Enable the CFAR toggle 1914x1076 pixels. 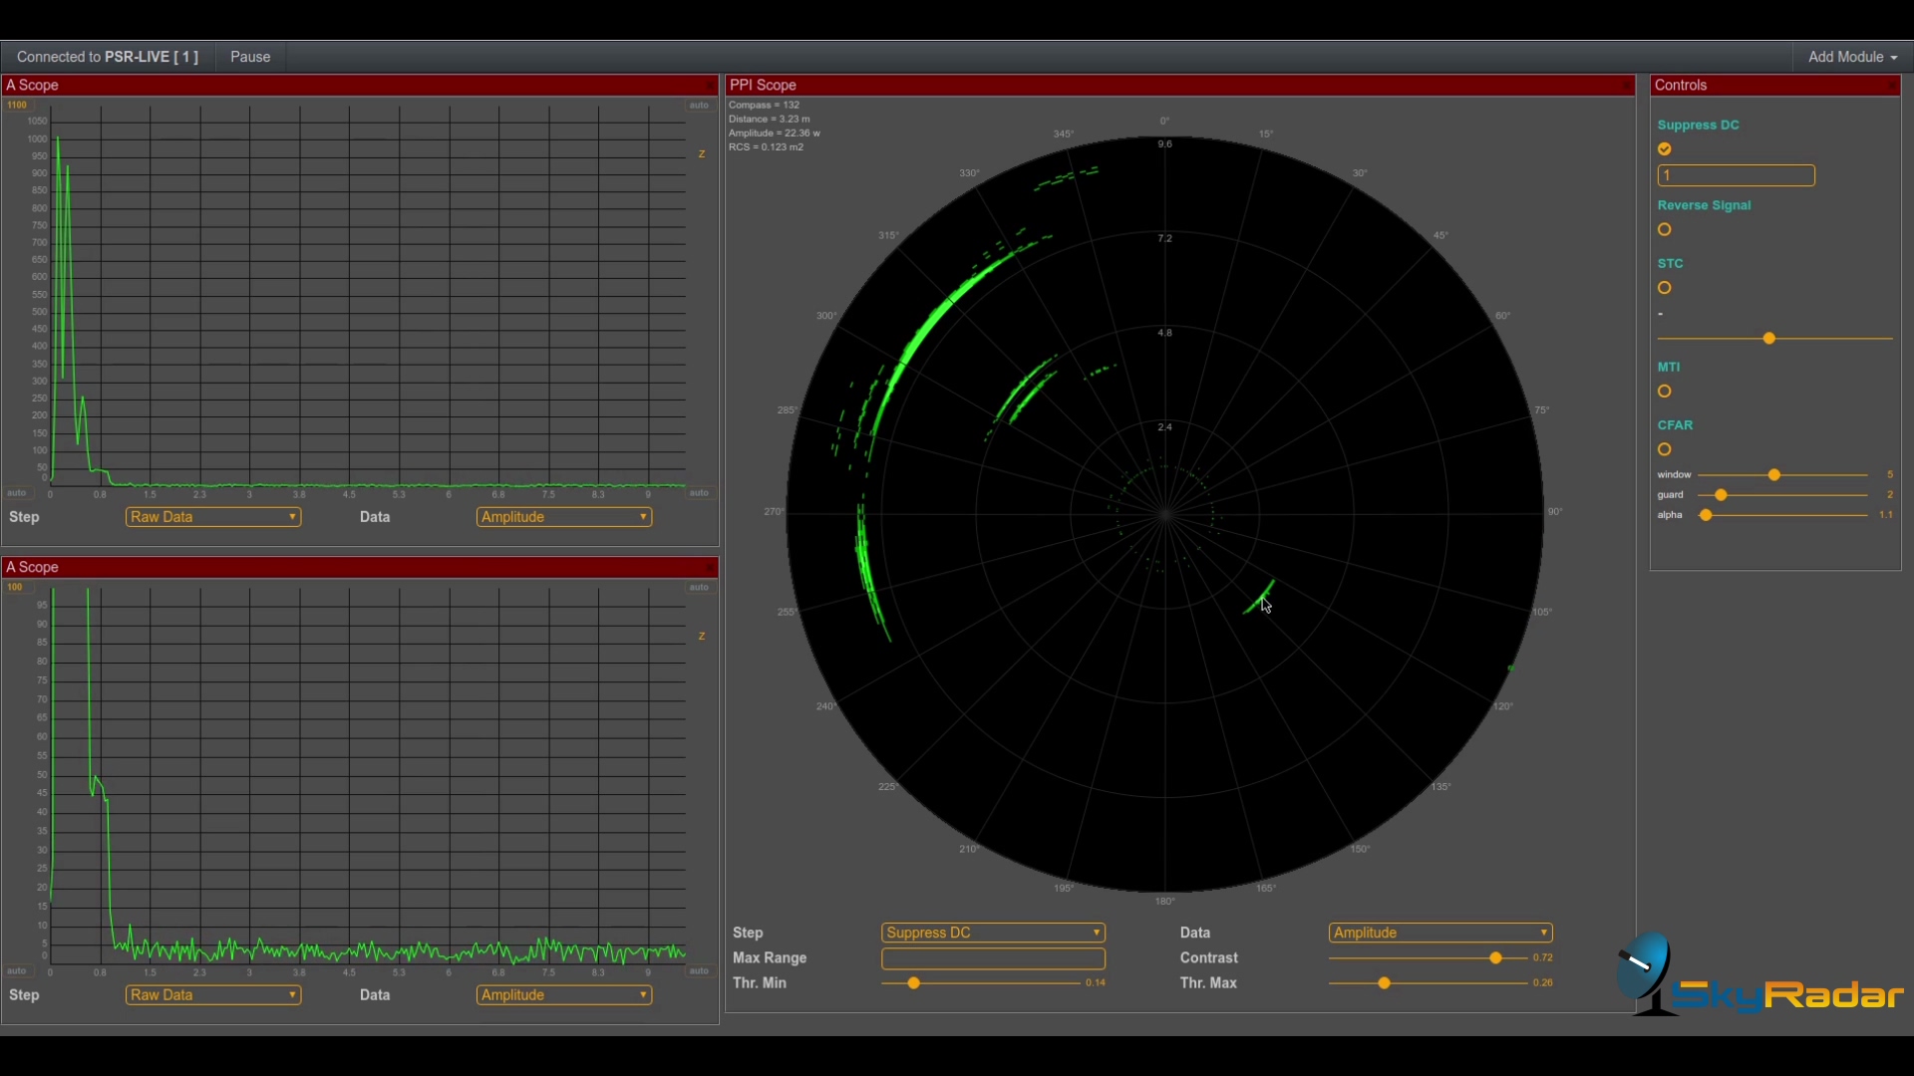point(1664,449)
